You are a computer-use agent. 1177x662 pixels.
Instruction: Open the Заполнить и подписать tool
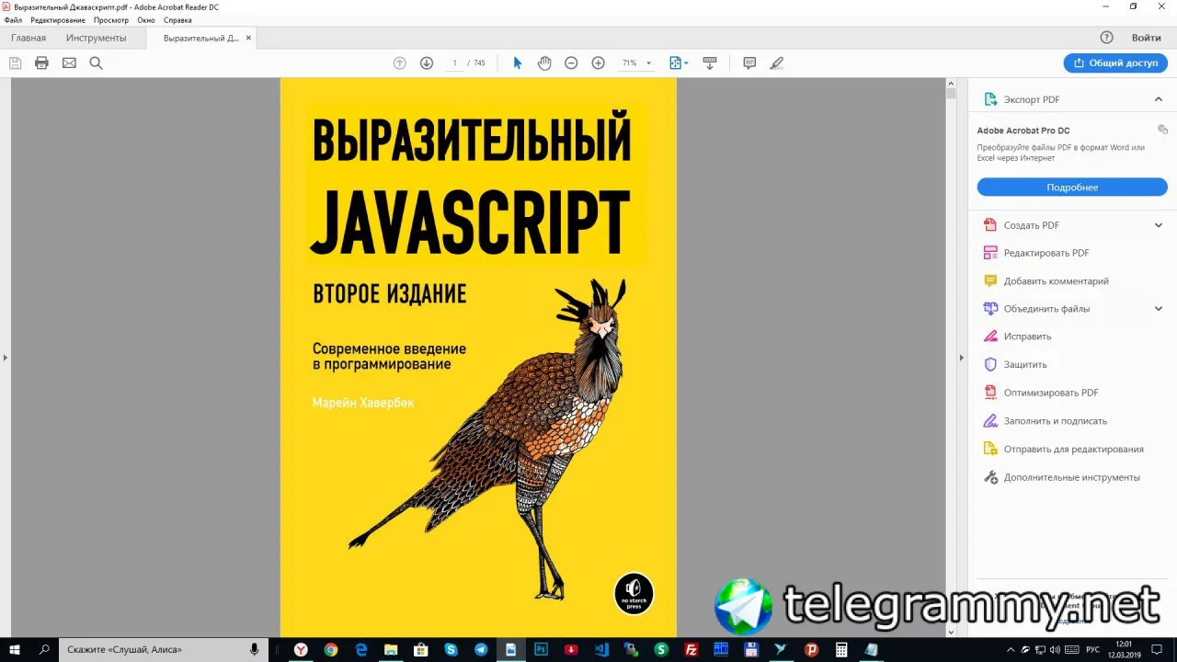click(x=1056, y=421)
